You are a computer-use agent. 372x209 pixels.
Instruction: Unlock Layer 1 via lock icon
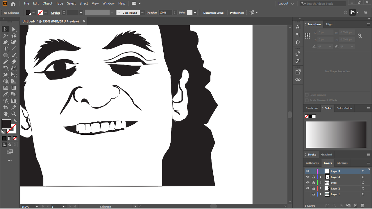click(x=314, y=194)
